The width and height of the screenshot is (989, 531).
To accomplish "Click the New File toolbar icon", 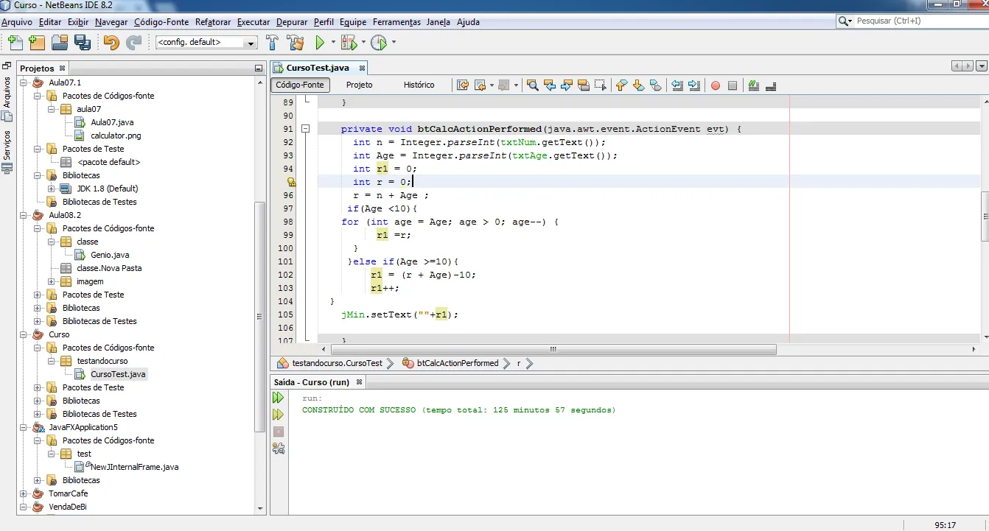I will (x=15, y=43).
